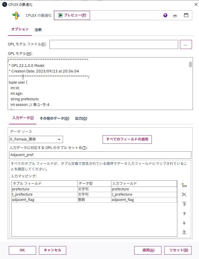This screenshot has height=259, width=199.
Task: Focus the tuple set name field Adjacent_pref
Action: point(100,155)
